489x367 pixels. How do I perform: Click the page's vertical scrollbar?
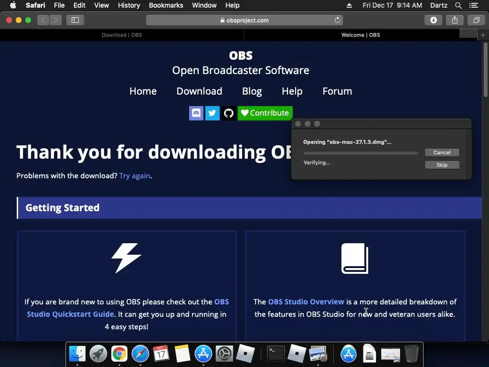(x=486, y=70)
